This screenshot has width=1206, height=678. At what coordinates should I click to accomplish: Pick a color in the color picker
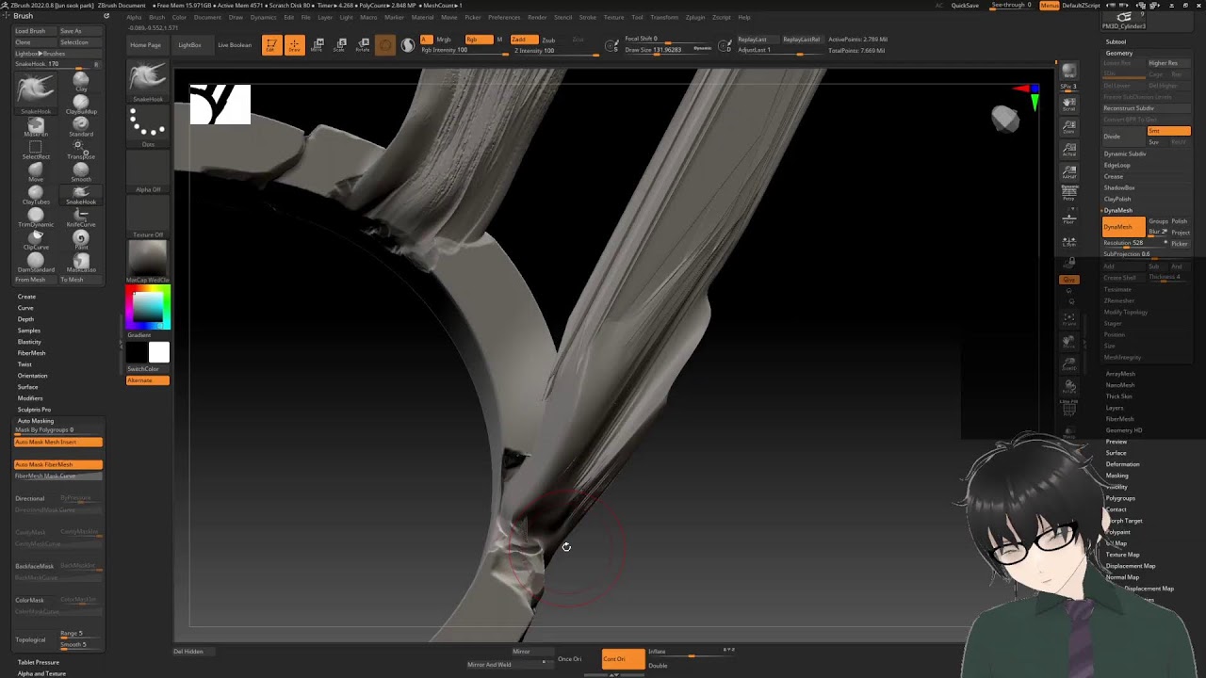(148, 307)
